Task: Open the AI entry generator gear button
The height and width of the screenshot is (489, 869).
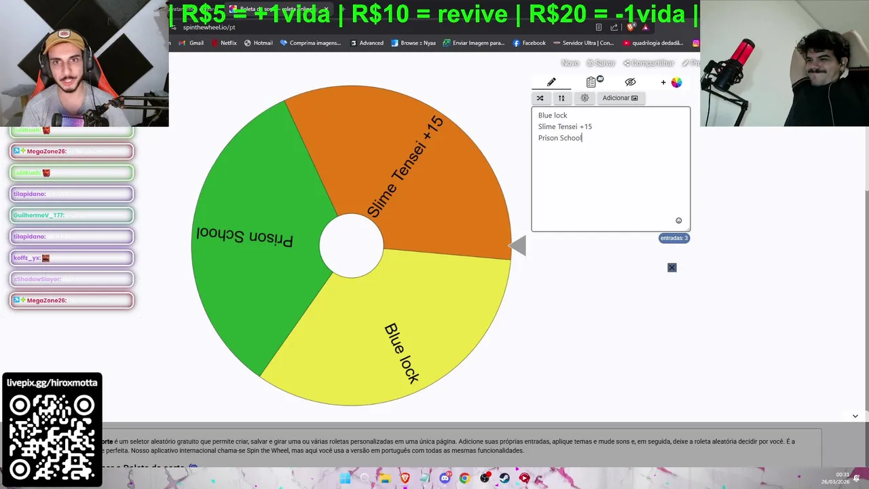Action: tap(585, 98)
